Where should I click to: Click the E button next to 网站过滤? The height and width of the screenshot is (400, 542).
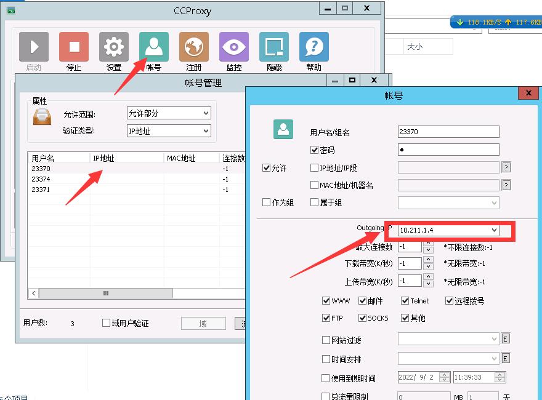point(506,339)
